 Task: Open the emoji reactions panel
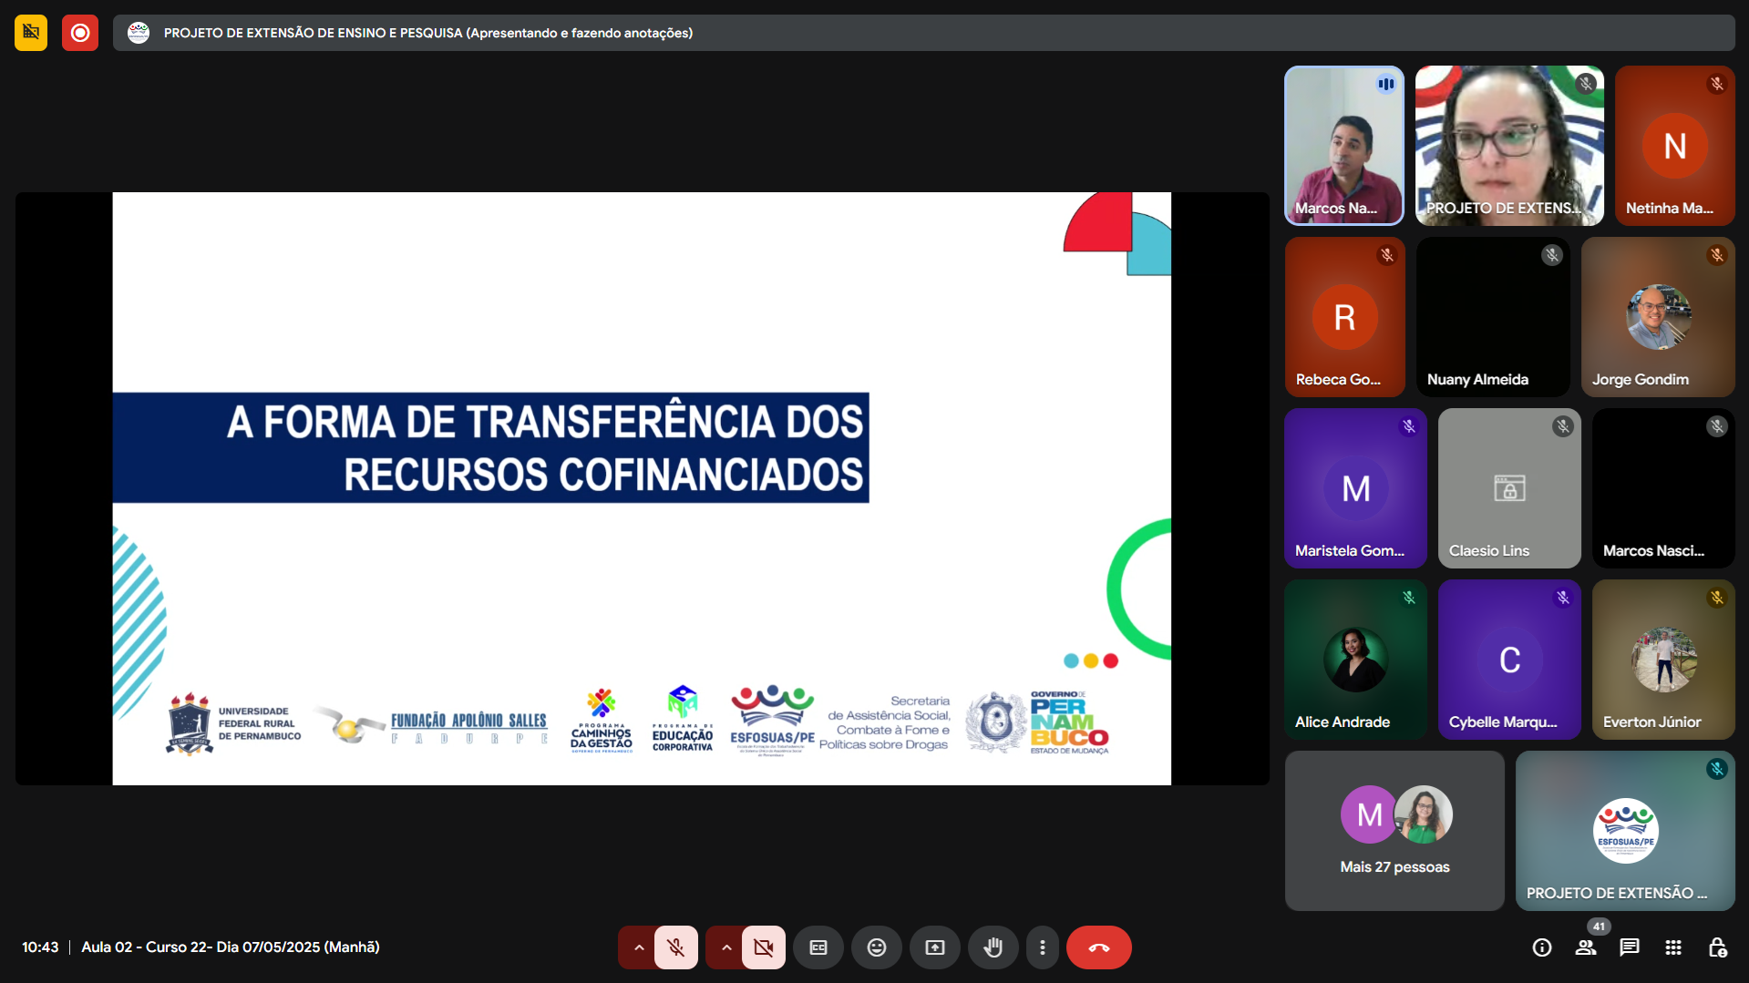coord(876,947)
